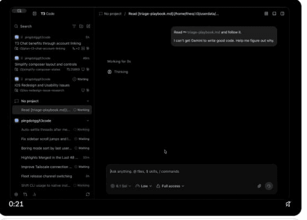Toggle the right side panel icon in header
Image resolution: width=307 pixels, height=220 pixels.
[282, 14]
